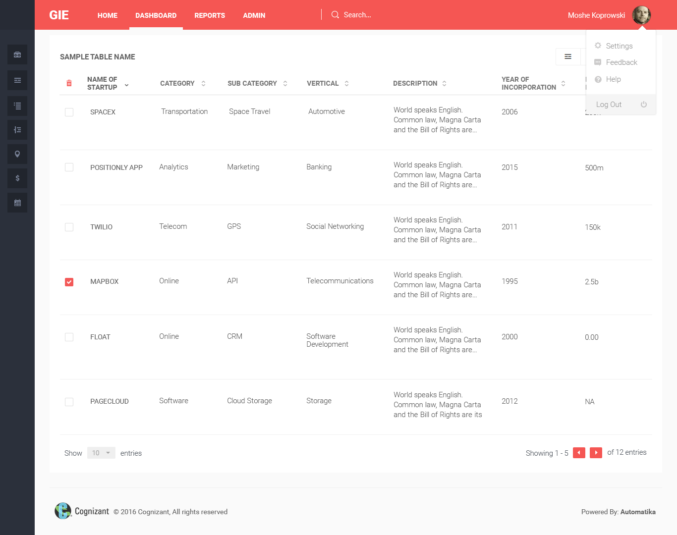
Task: Uncheck the MAPBOX row checkbox
Action: 69,282
